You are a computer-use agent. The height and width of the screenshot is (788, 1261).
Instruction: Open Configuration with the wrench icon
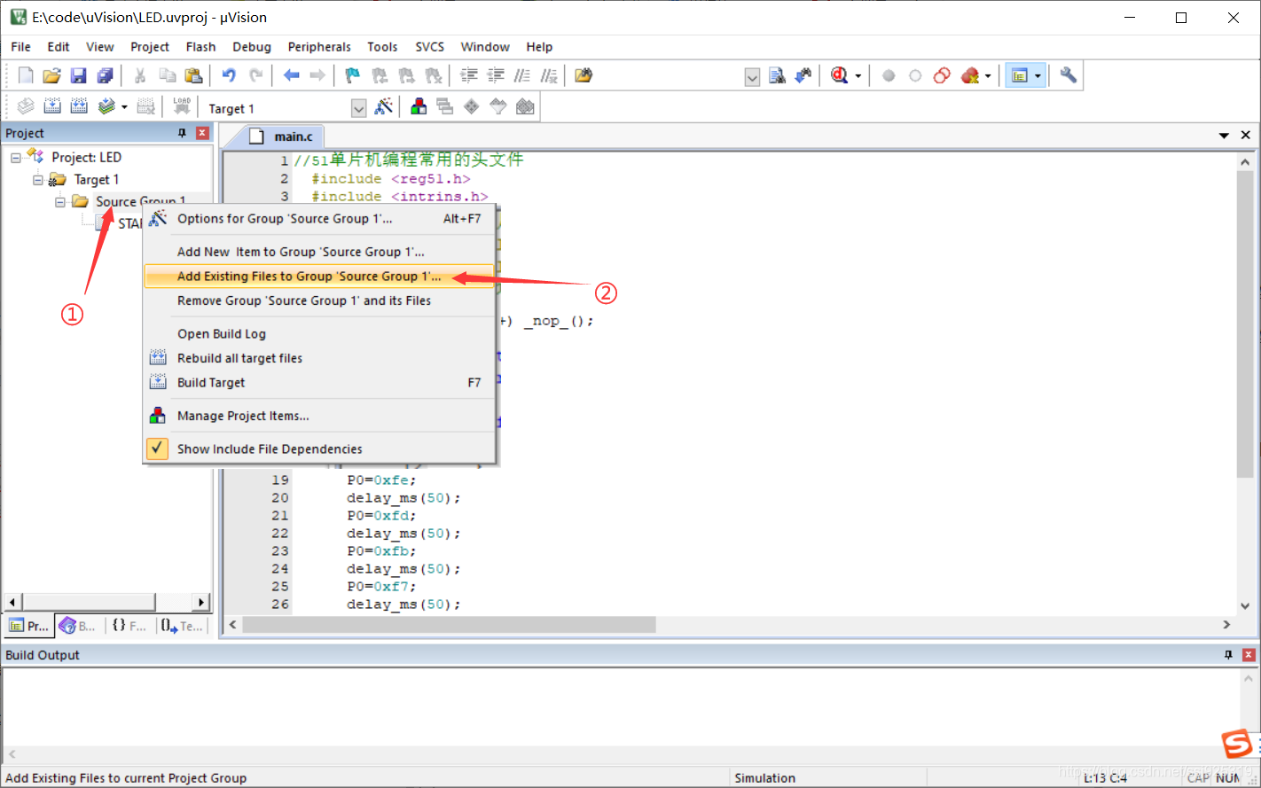[x=1068, y=75]
